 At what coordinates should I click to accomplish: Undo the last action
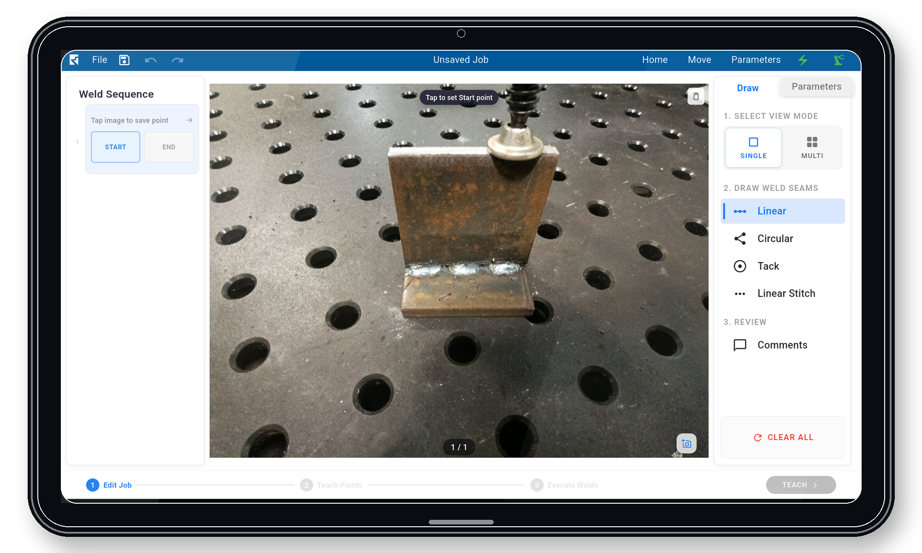click(151, 60)
